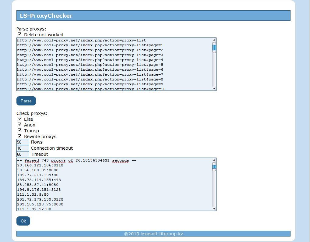Click the URL line ending page=7
The height and width of the screenshot is (242, 310).
point(90,74)
